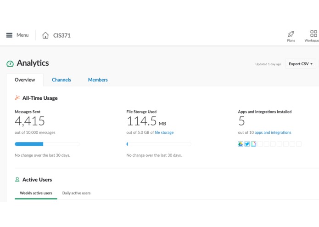This screenshot has height=227, width=319.
Task: Click the Active Users person icon
Action: [x=17, y=179]
